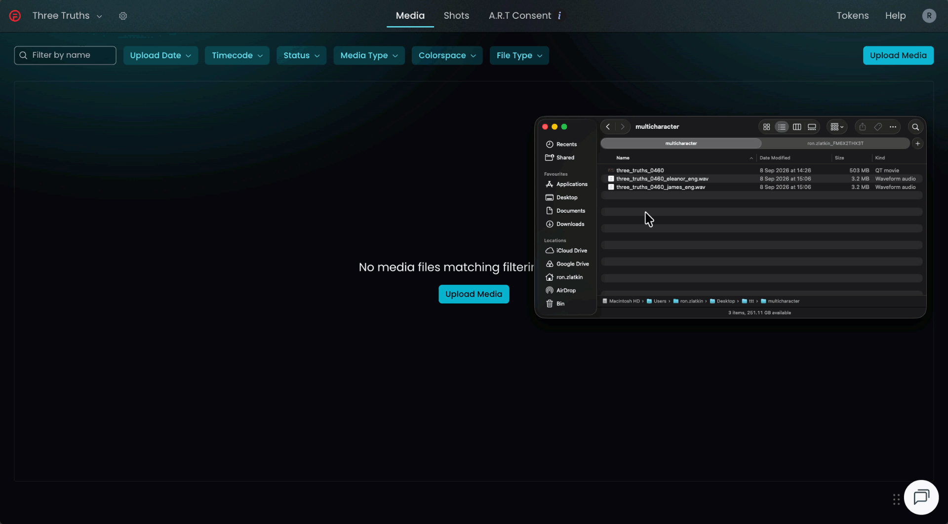Switch to the A.R.T Consent tab
The height and width of the screenshot is (524, 948).
(519, 16)
